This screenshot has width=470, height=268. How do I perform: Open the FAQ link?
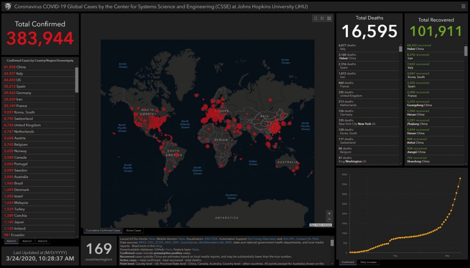pos(315,238)
